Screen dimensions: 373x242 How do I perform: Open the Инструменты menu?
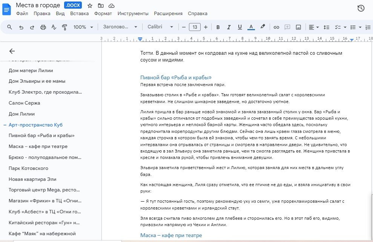[133, 14]
